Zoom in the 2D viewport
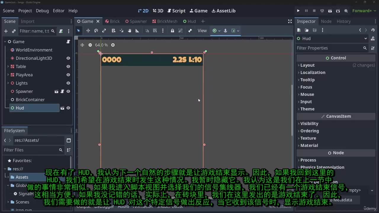The image size is (379, 213). click(113, 45)
